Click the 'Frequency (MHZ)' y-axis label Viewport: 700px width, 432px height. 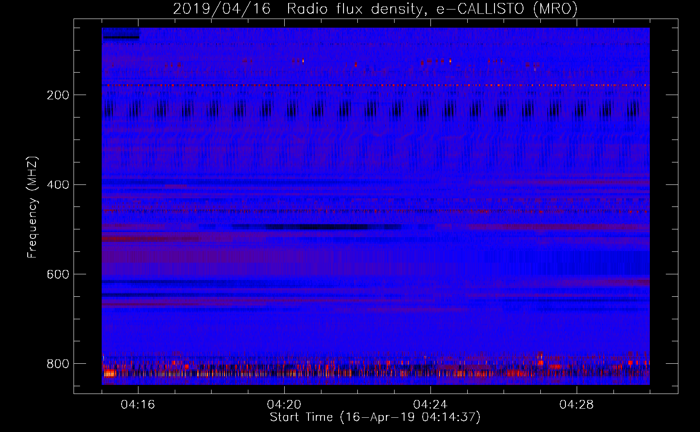point(32,207)
